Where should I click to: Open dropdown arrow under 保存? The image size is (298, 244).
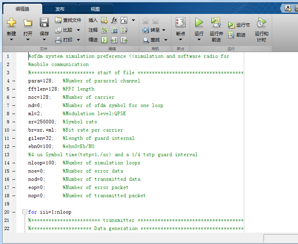pos(44,39)
